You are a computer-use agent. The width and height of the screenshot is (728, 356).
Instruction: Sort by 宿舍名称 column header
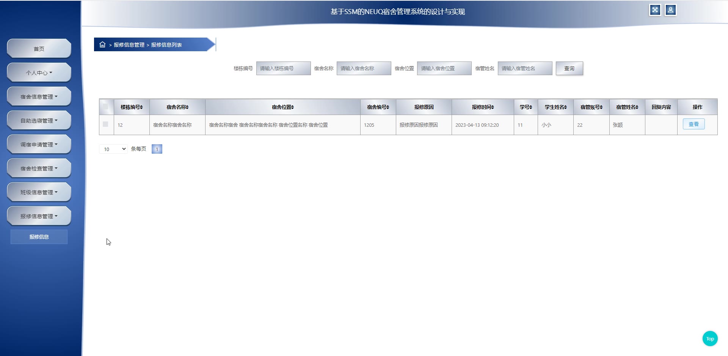pos(177,107)
